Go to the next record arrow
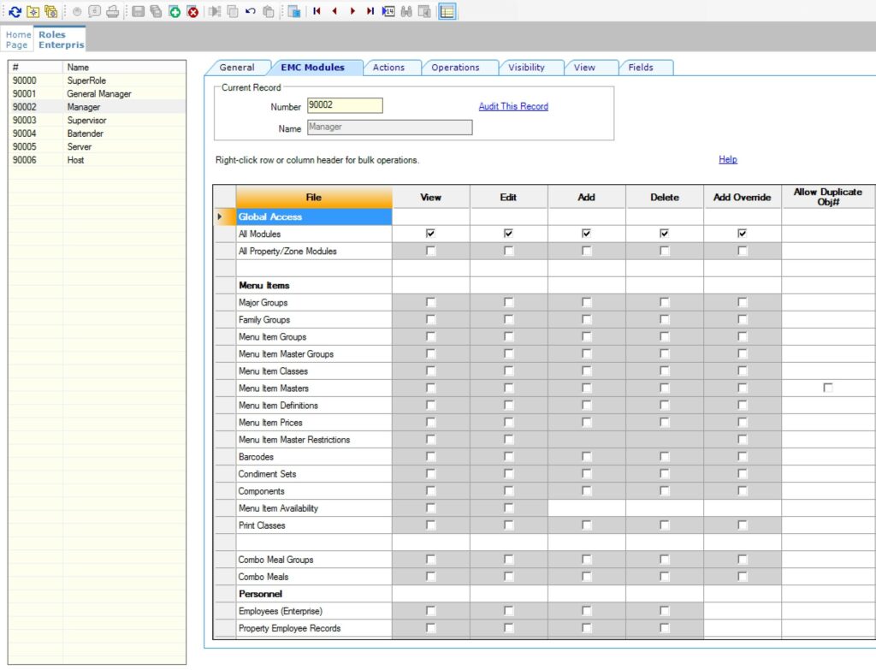This screenshot has width=876, height=670. [352, 11]
